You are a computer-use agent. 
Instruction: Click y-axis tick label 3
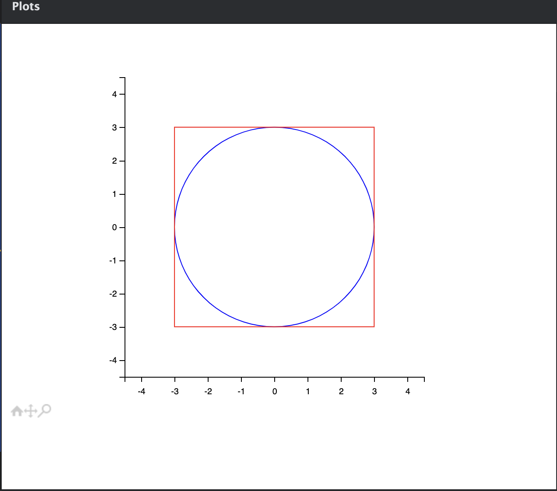tap(114, 127)
